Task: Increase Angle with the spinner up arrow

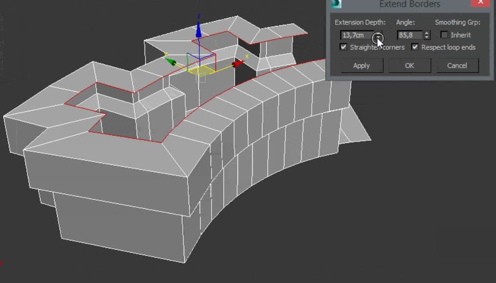Action: (x=427, y=33)
